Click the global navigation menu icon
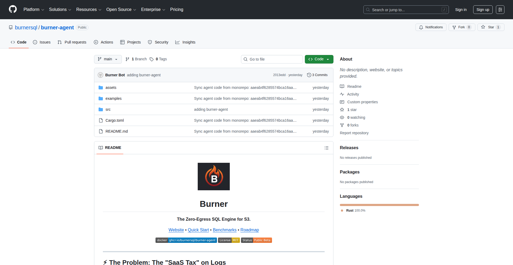Viewport: 513px width, 265px height. click(x=500, y=10)
